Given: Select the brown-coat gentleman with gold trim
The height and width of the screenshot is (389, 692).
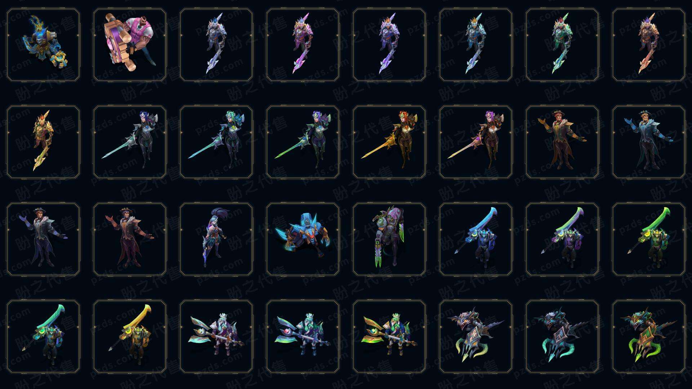Looking at the screenshot, I should click(562, 142).
